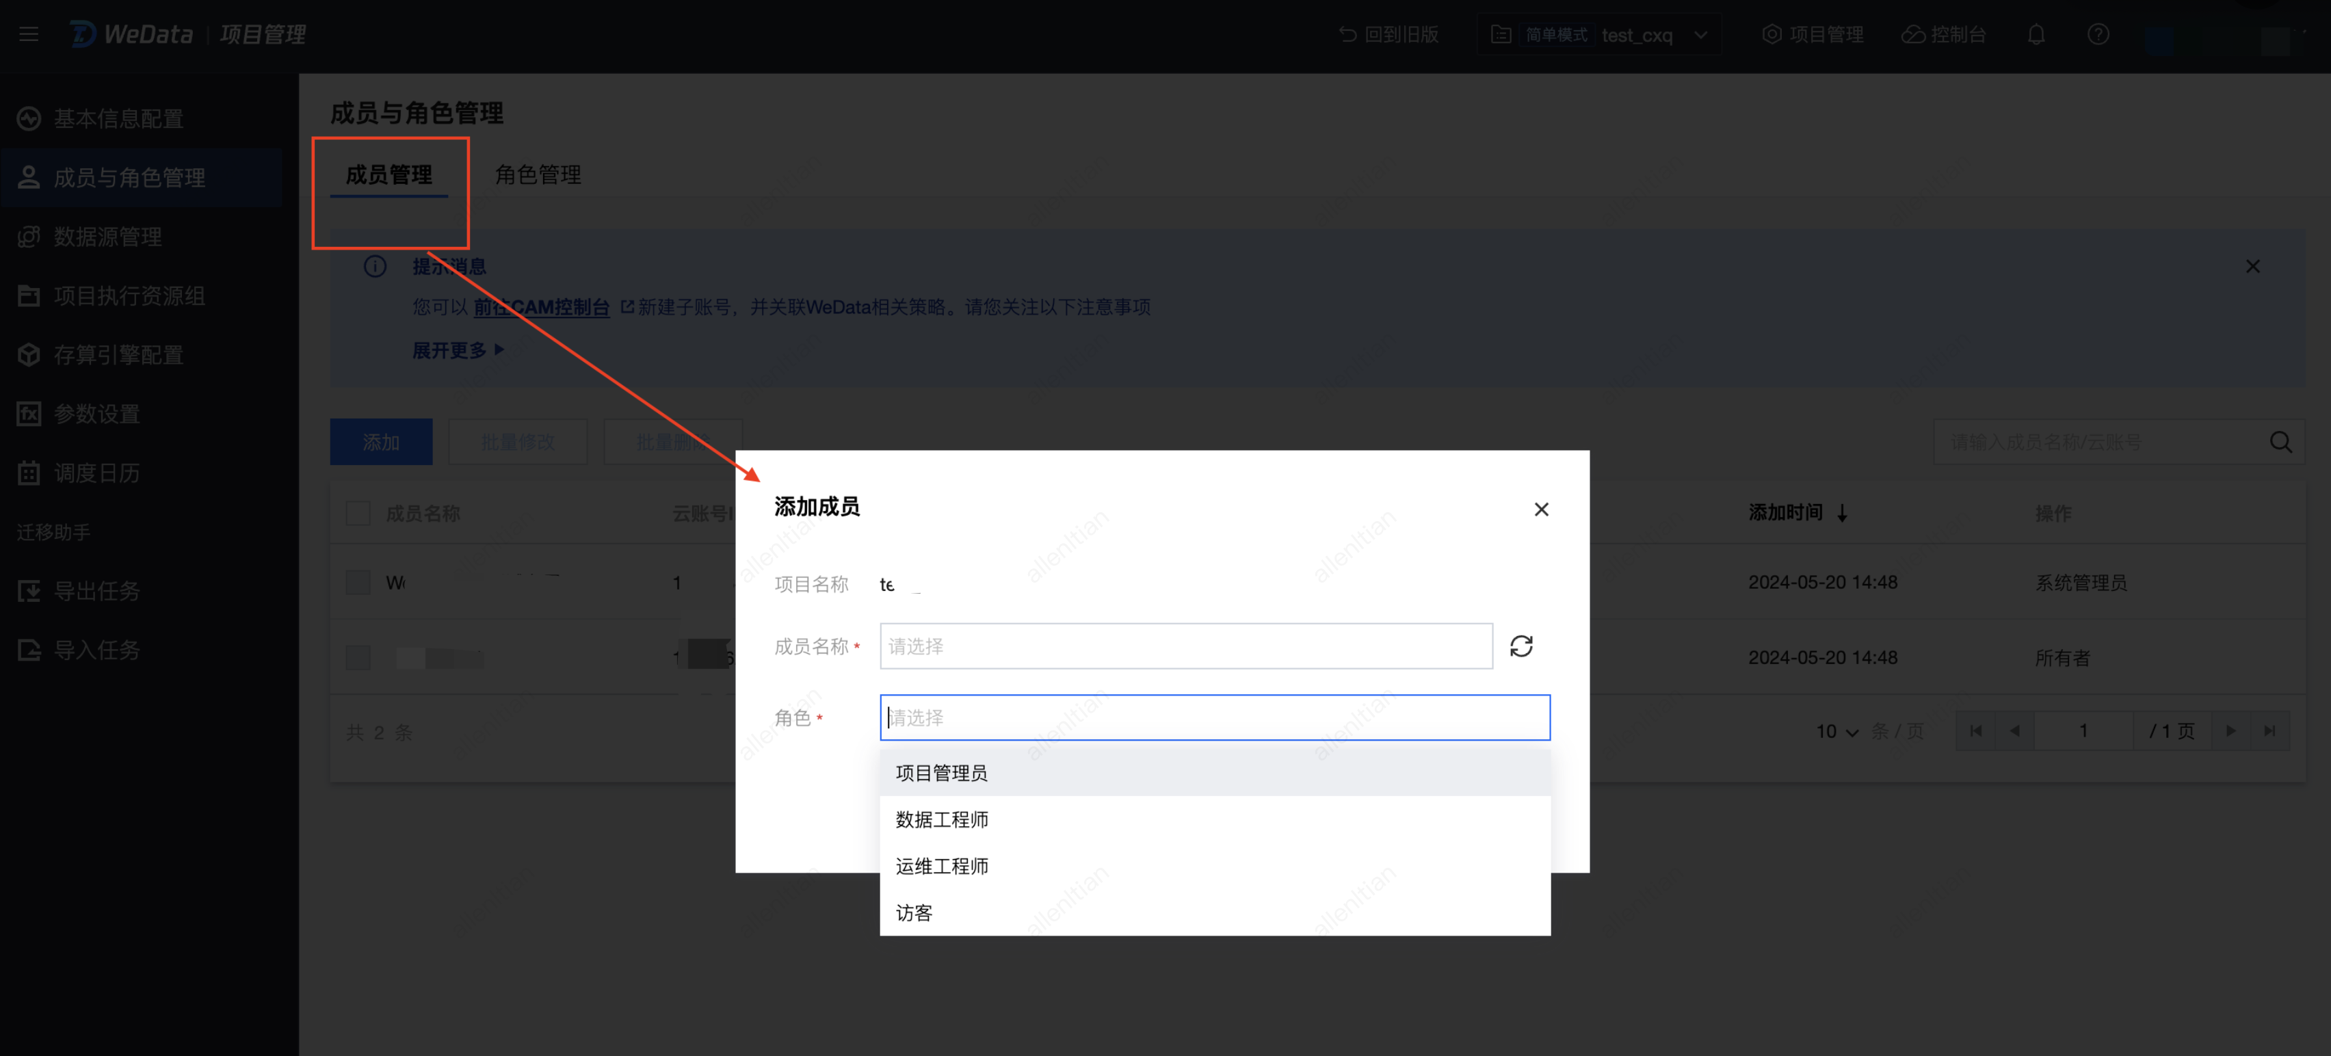Click the hamburger menu icon
The height and width of the screenshot is (1056, 2331).
[x=29, y=34]
